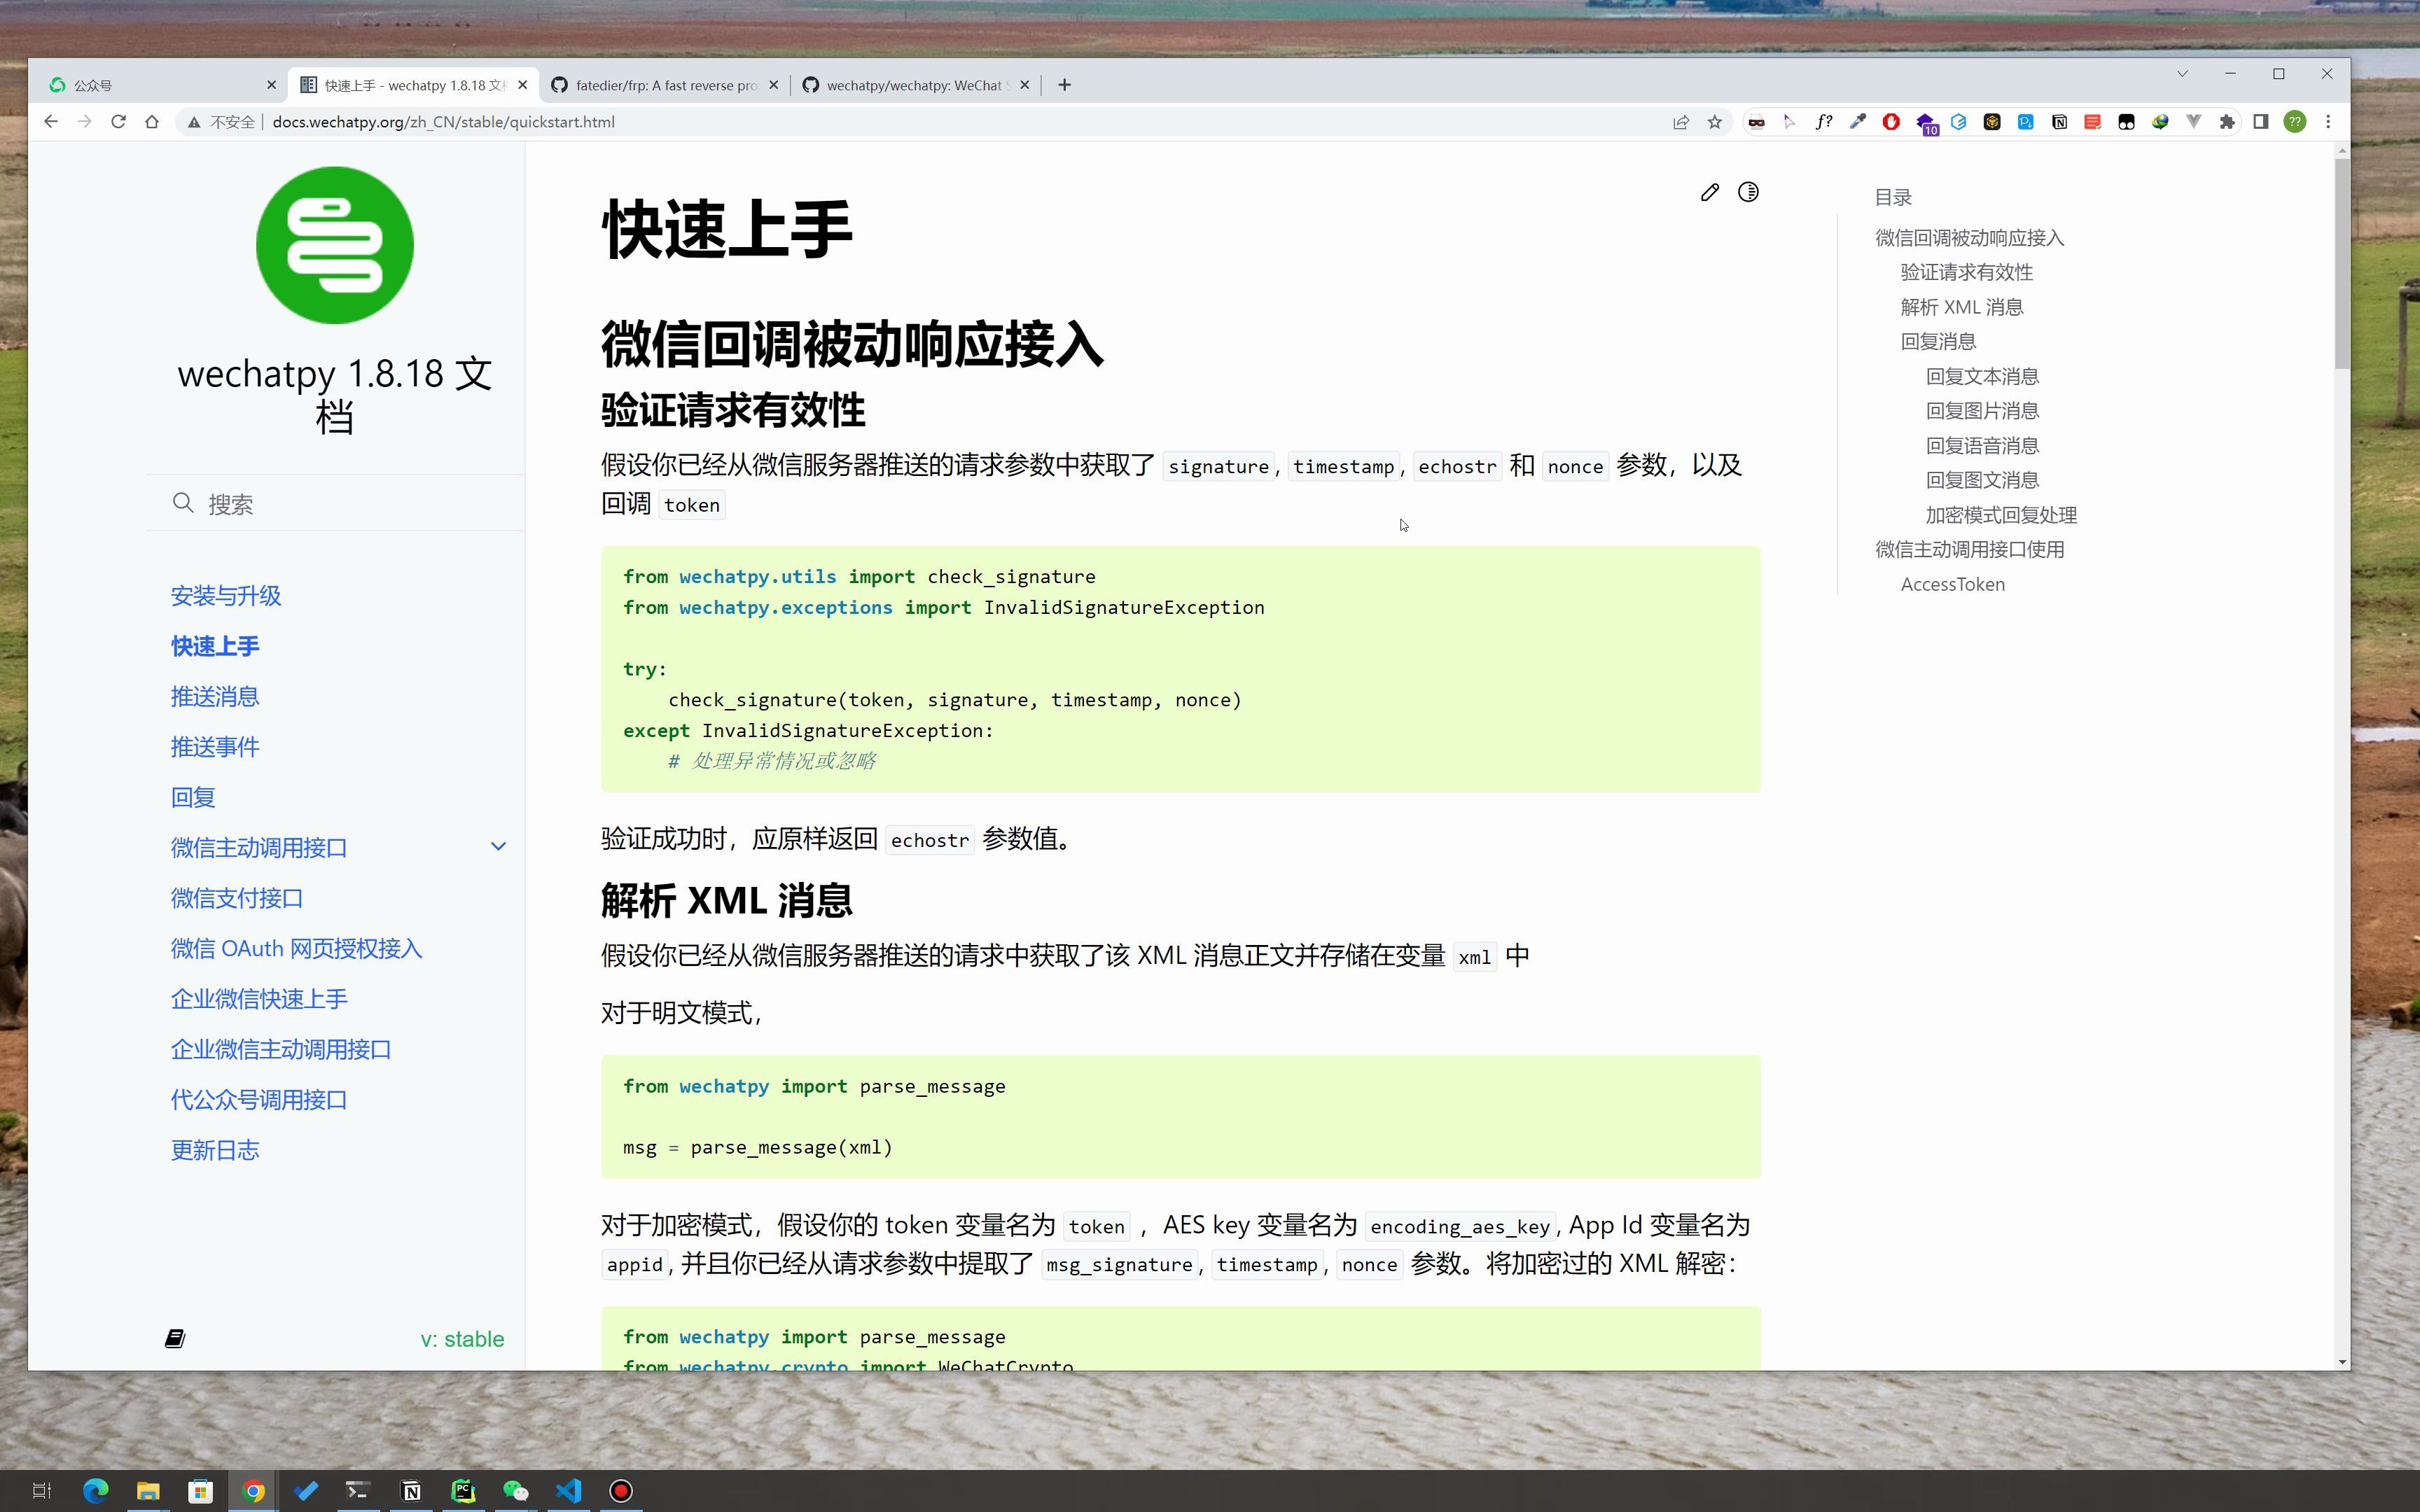Click the green profile avatar icon

tap(2295, 122)
